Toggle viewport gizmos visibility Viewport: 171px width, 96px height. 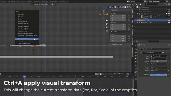(110, 7)
